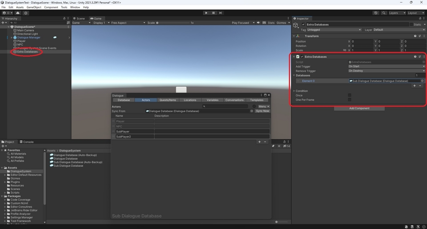Screen dimensions: 427x229
Task: Open the Play Focused dropdown
Action: tap(243, 23)
